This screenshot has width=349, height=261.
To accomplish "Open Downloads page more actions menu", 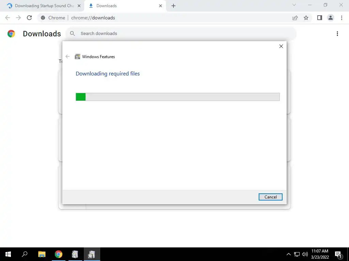I will (337, 34).
